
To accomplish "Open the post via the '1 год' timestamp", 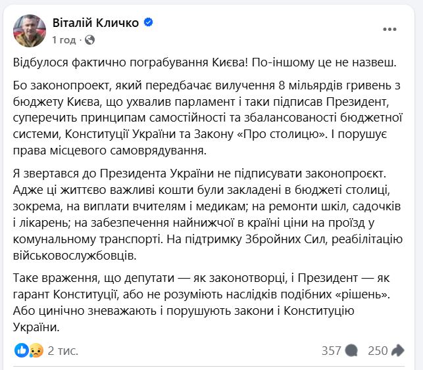I will [64, 39].
